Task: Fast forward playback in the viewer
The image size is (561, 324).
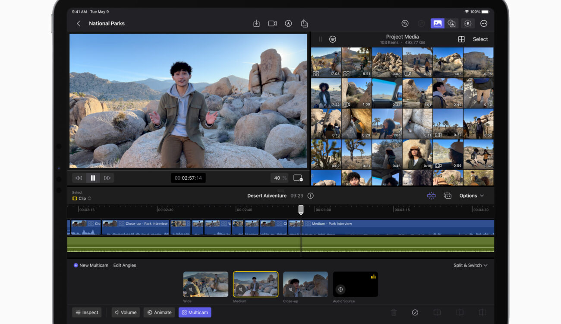Action: (x=107, y=178)
